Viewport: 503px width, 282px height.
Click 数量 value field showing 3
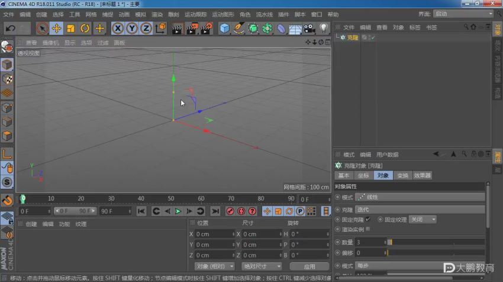pyautogui.click(x=371, y=242)
